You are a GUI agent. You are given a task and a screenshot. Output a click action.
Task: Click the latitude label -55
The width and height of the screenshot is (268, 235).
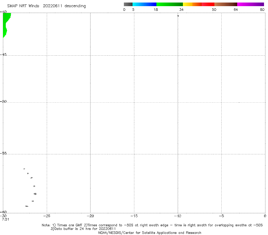tap(3, 153)
